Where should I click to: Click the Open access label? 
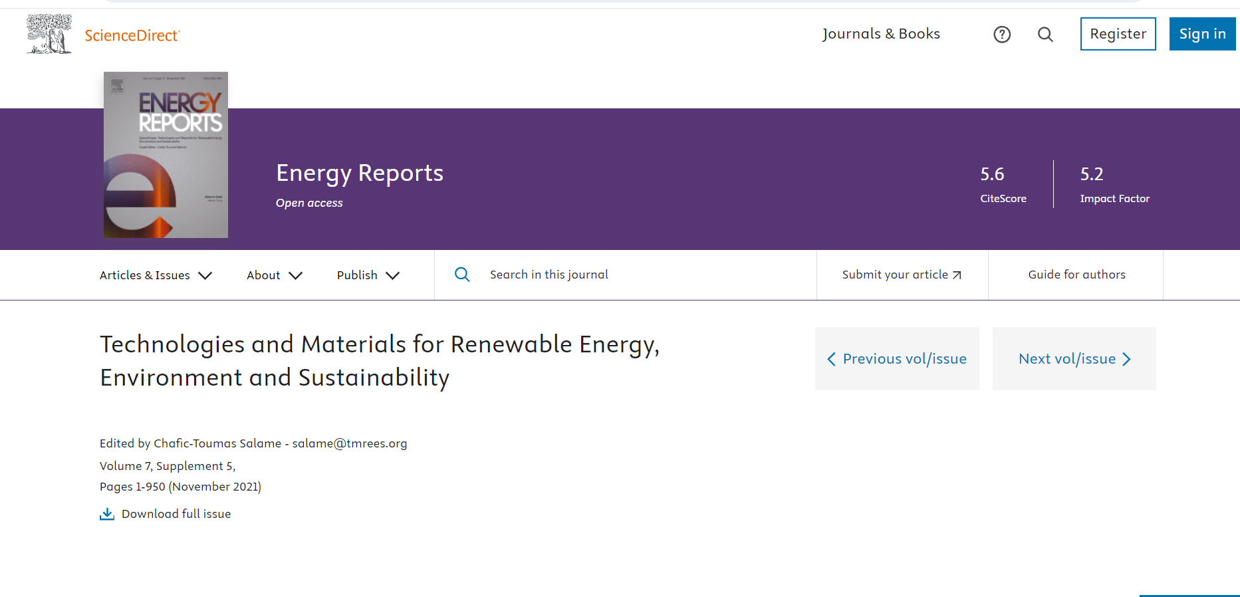309,203
